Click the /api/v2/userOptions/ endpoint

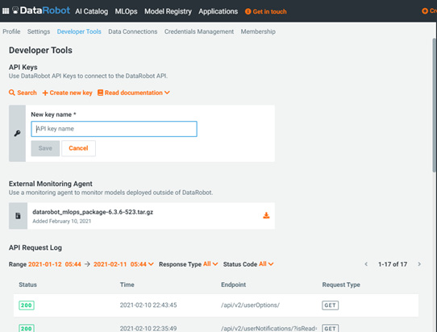tap(250, 305)
